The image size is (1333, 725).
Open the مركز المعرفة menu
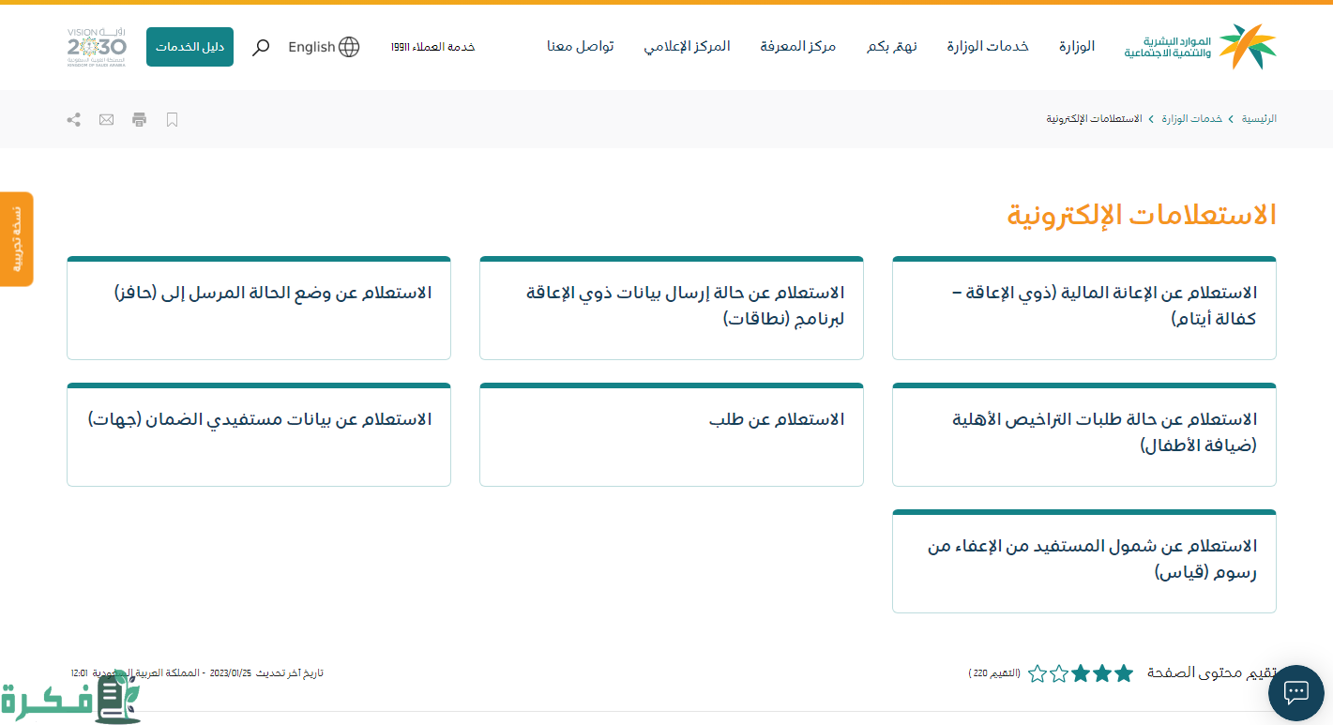click(x=797, y=47)
